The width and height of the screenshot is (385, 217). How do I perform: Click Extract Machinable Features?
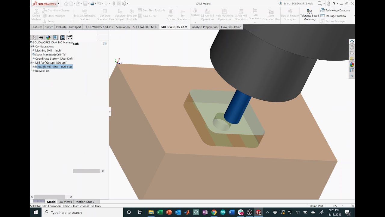[85, 15]
